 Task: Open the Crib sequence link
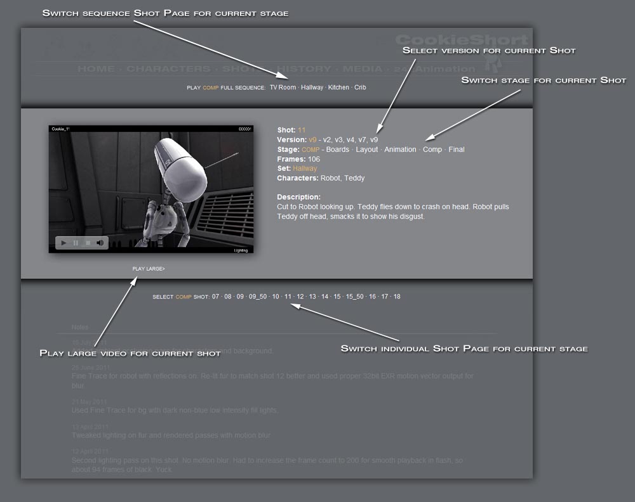point(360,87)
